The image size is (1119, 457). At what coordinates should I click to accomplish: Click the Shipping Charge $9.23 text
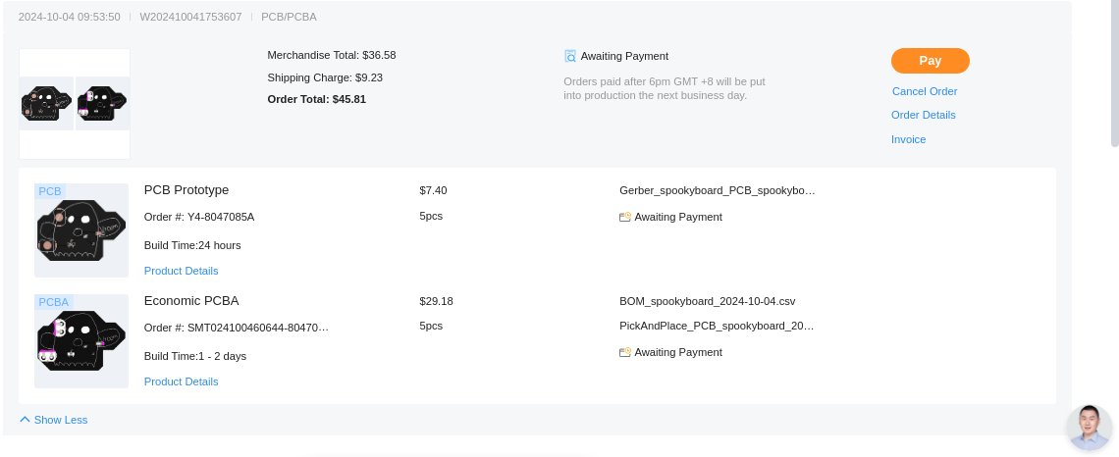(x=325, y=77)
